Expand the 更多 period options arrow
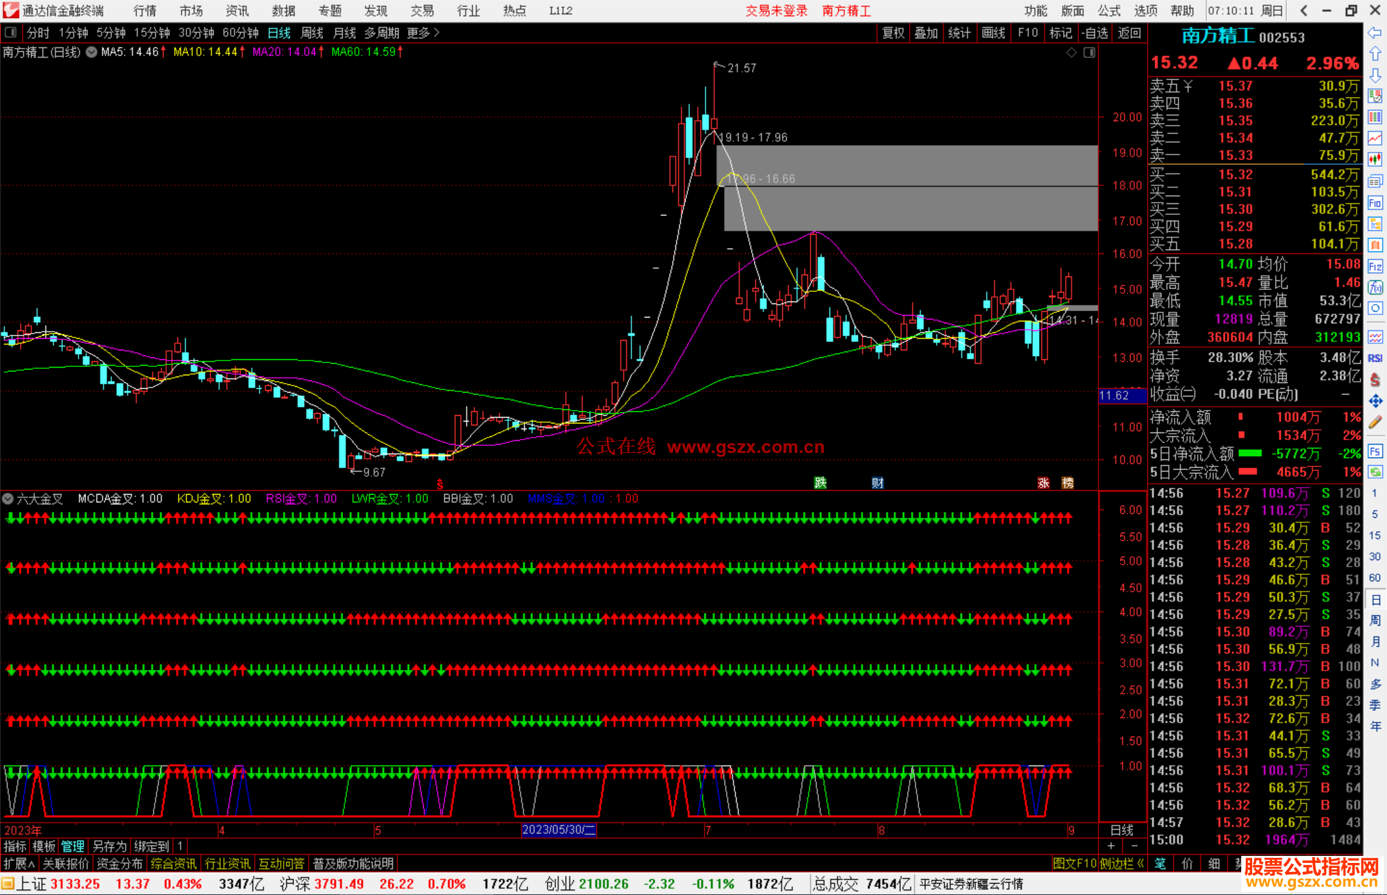Viewport: 1387px width, 895px height. click(437, 32)
